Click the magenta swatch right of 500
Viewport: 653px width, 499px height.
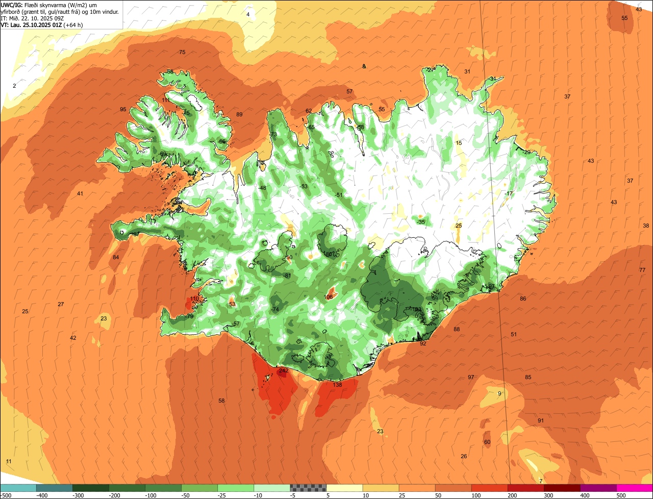click(x=635, y=488)
